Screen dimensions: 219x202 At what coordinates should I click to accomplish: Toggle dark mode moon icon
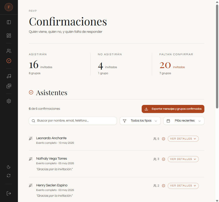(x=9, y=167)
